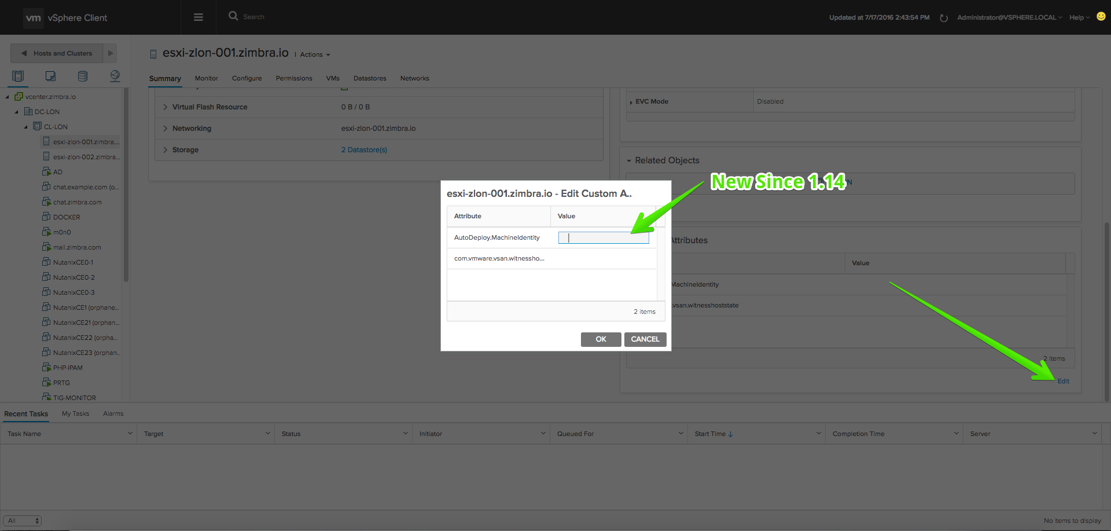Go forward arrow beside Hosts and Clusters
This screenshot has width=1111, height=531.
click(x=111, y=53)
